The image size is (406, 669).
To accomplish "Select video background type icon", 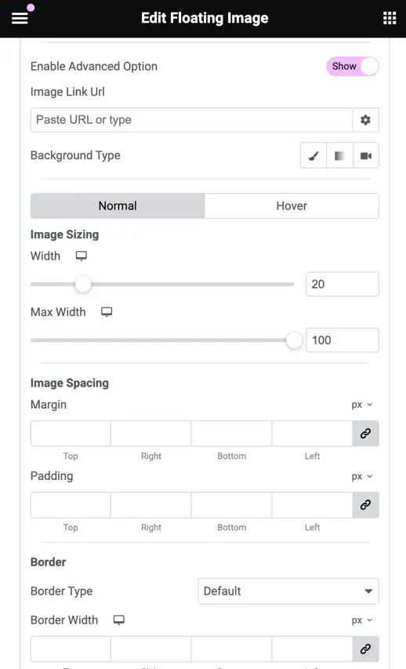I will point(366,156).
